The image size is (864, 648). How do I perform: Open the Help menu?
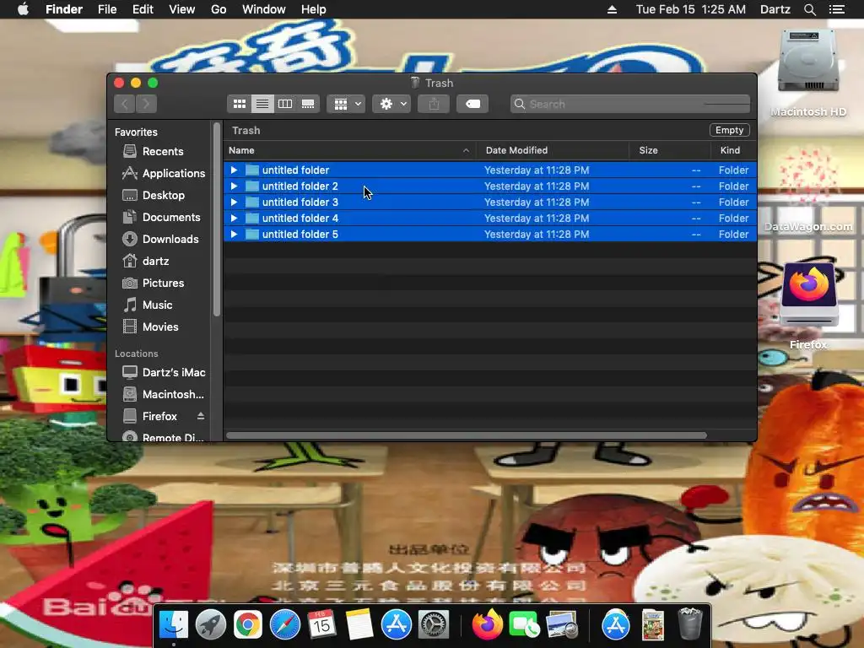click(314, 9)
